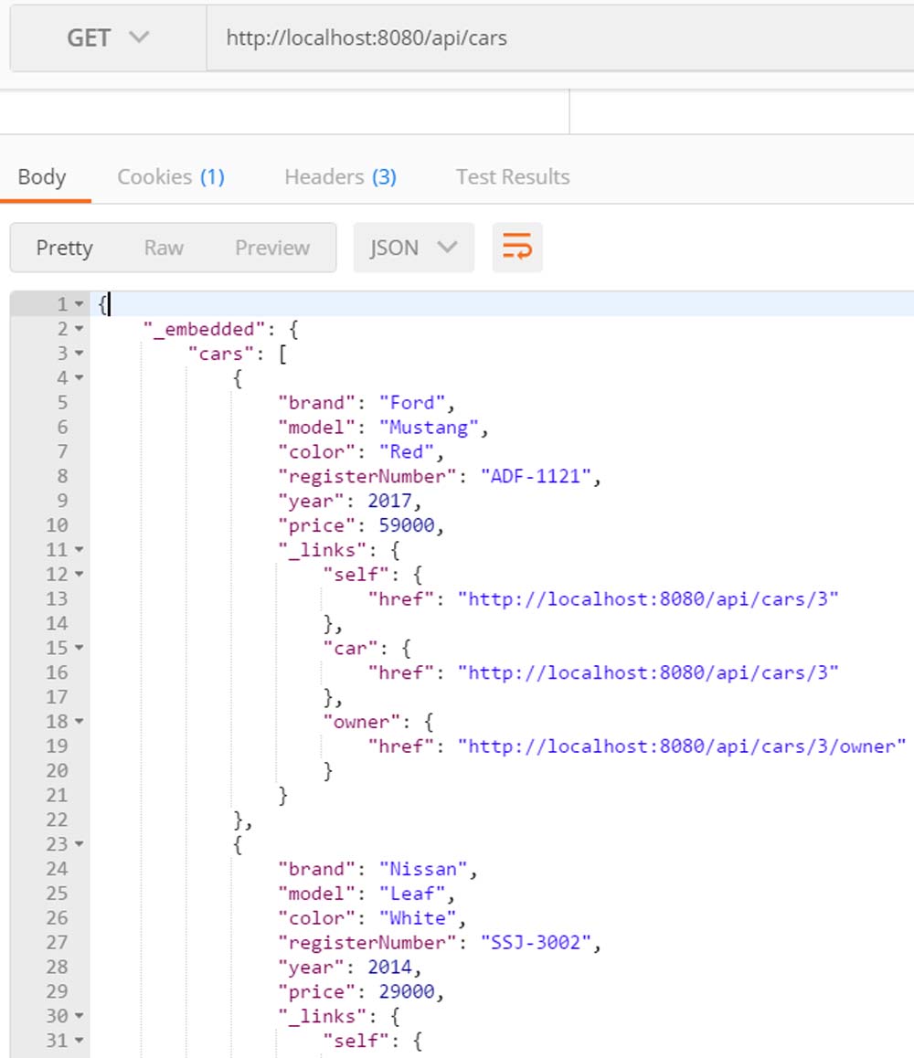Click the wrap lines icon
The height and width of the screenshot is (1058, 914).
[x=516, y=248]
